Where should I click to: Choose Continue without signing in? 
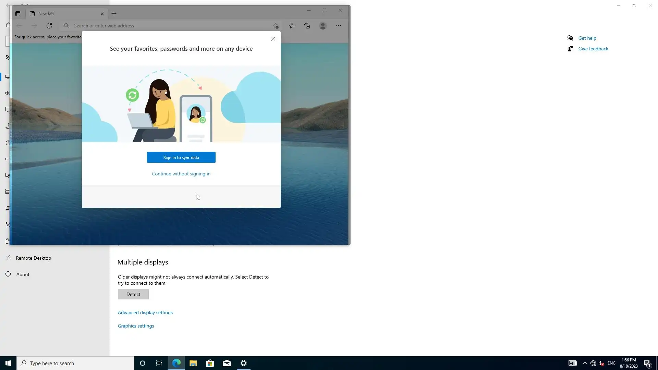pyautogui.click(x=181, y=174)
